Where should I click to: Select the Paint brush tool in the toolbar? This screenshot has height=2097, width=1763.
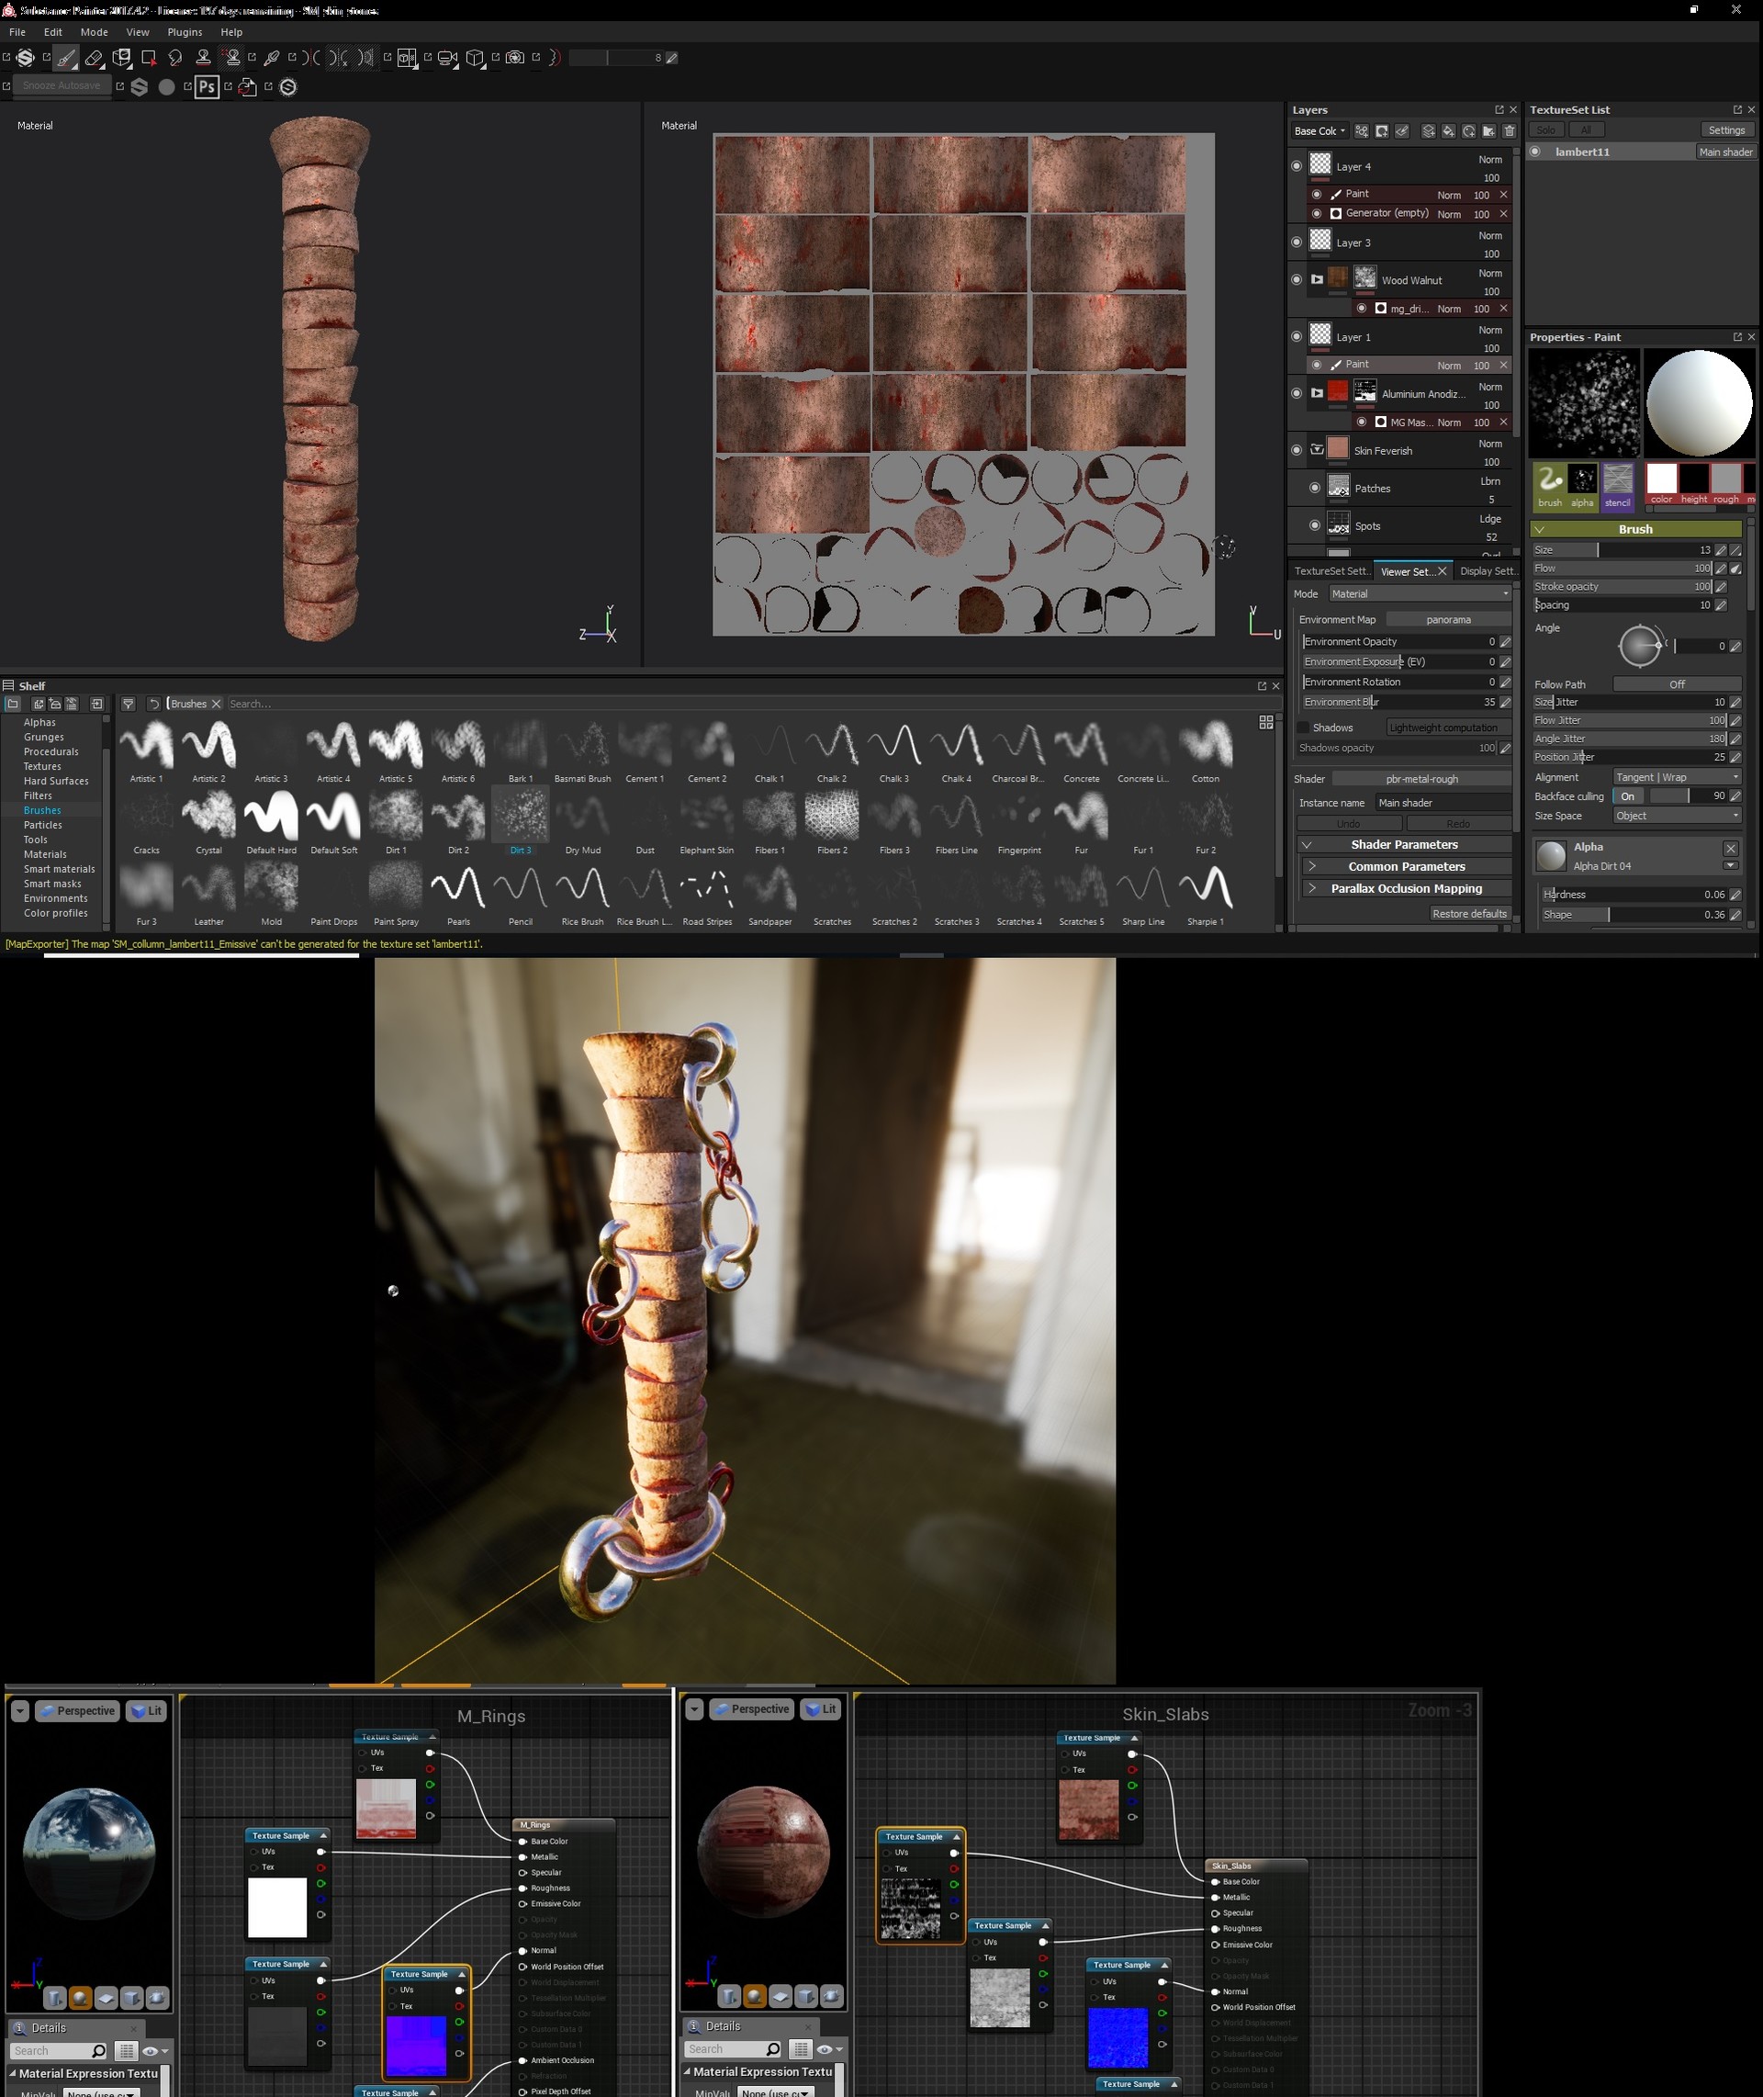[66, 57]
